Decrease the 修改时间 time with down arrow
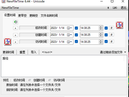This screenshot has height=97, width=129. pos(101,29)
